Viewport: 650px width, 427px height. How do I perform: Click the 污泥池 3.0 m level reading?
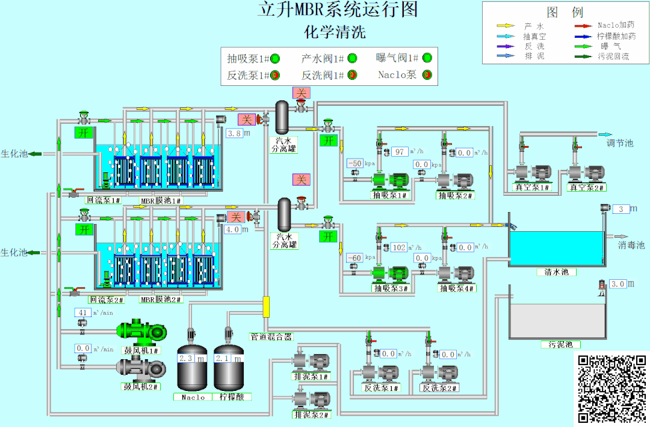click(x=617, y=284)
